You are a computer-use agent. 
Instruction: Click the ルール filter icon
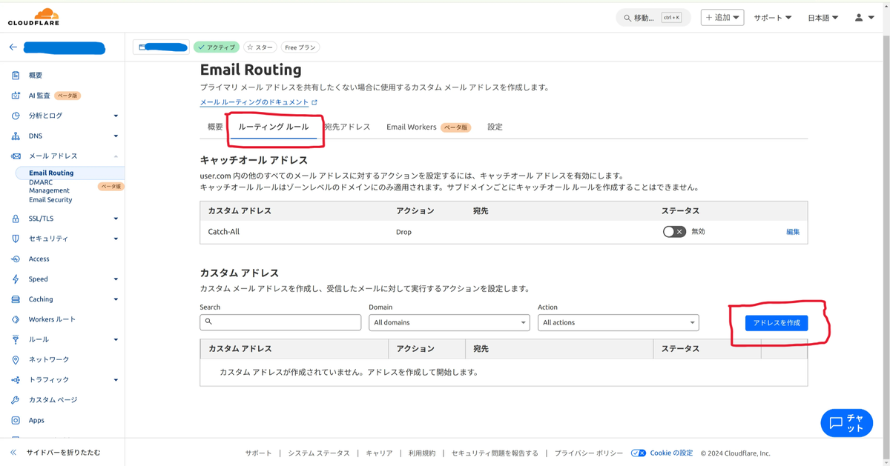(16, 339)
